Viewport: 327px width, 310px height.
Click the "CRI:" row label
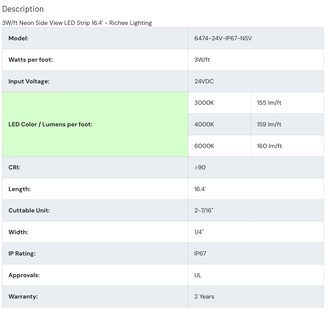click(14, 167)
